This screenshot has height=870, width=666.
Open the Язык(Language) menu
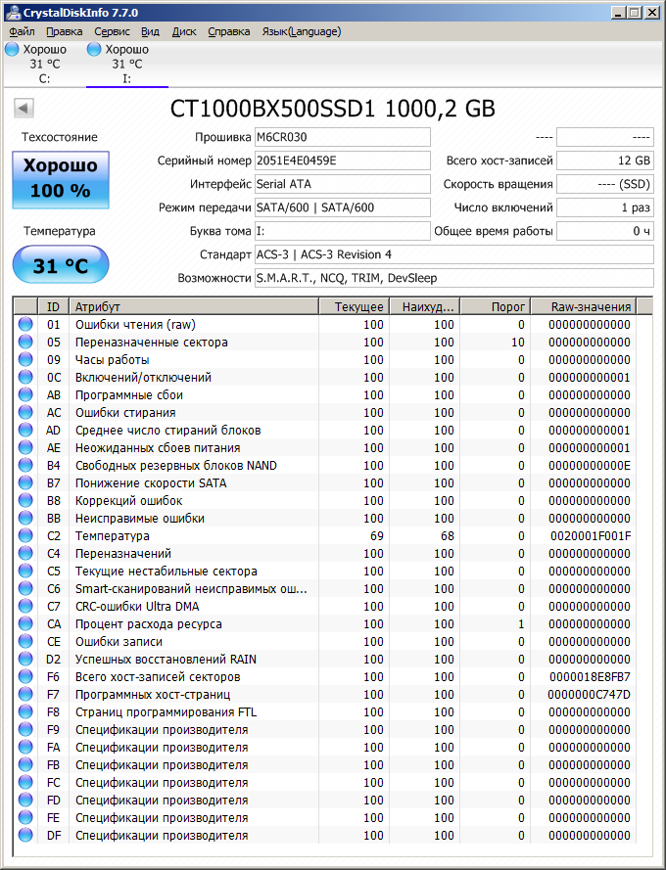[301, 31]
